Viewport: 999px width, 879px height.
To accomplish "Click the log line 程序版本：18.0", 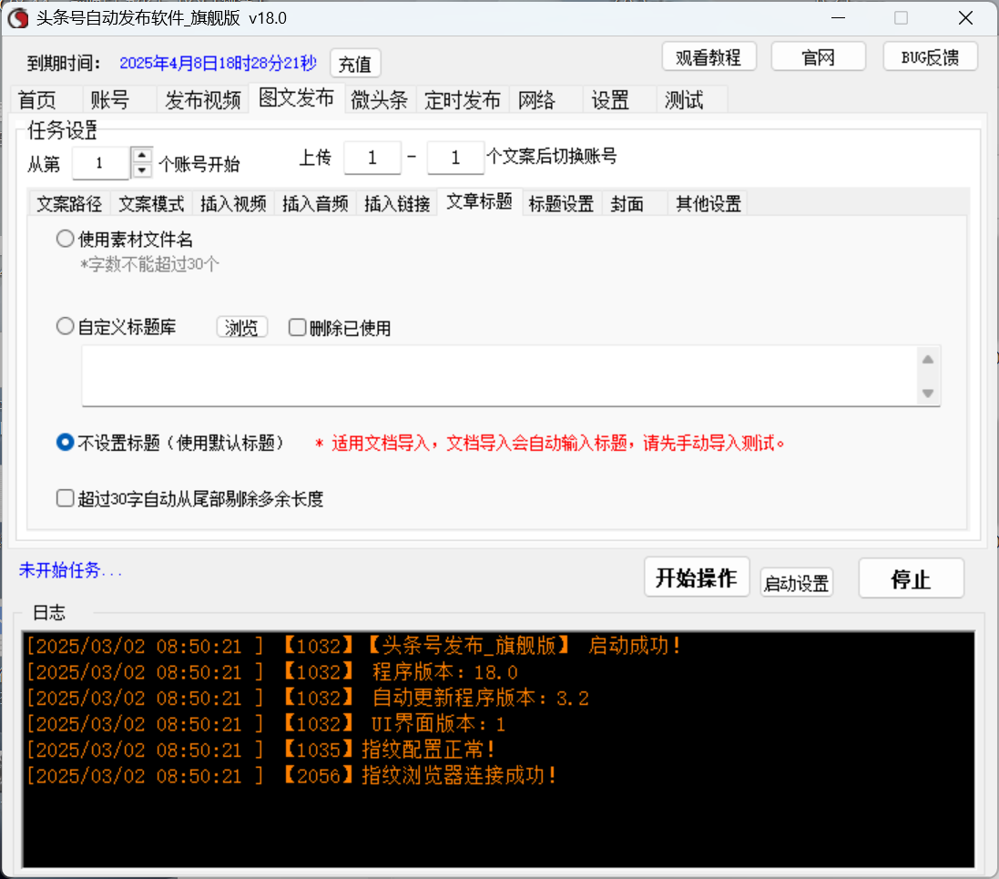I will [x=272, y=672].
